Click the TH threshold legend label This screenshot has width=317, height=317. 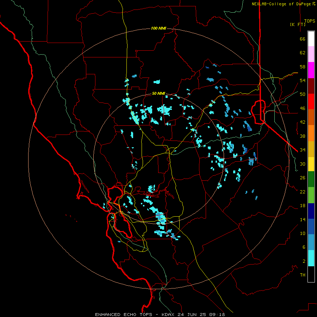click(303, 275)
